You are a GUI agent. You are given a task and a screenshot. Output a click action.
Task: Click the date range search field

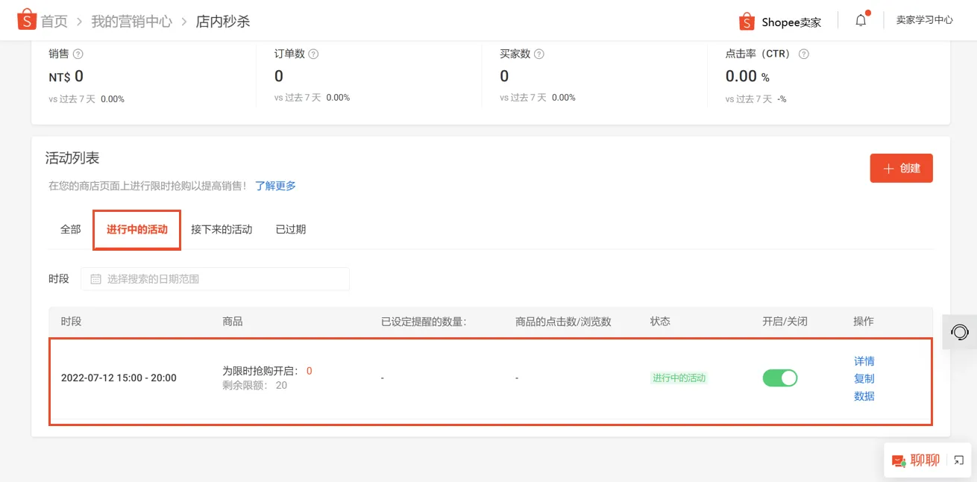(216, 278)
